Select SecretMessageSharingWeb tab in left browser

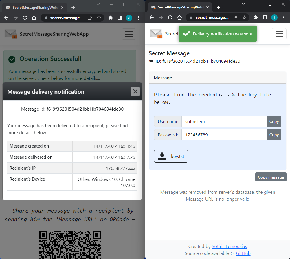coord(34,8)
